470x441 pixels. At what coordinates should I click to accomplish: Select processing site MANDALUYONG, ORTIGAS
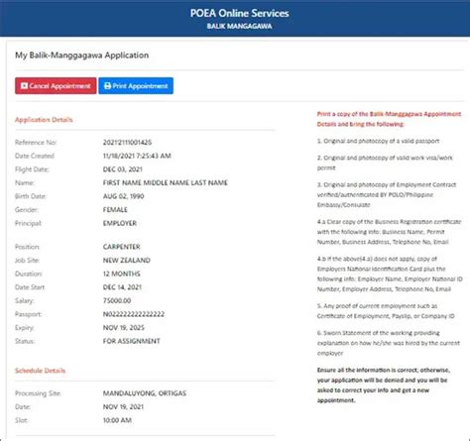145,393
